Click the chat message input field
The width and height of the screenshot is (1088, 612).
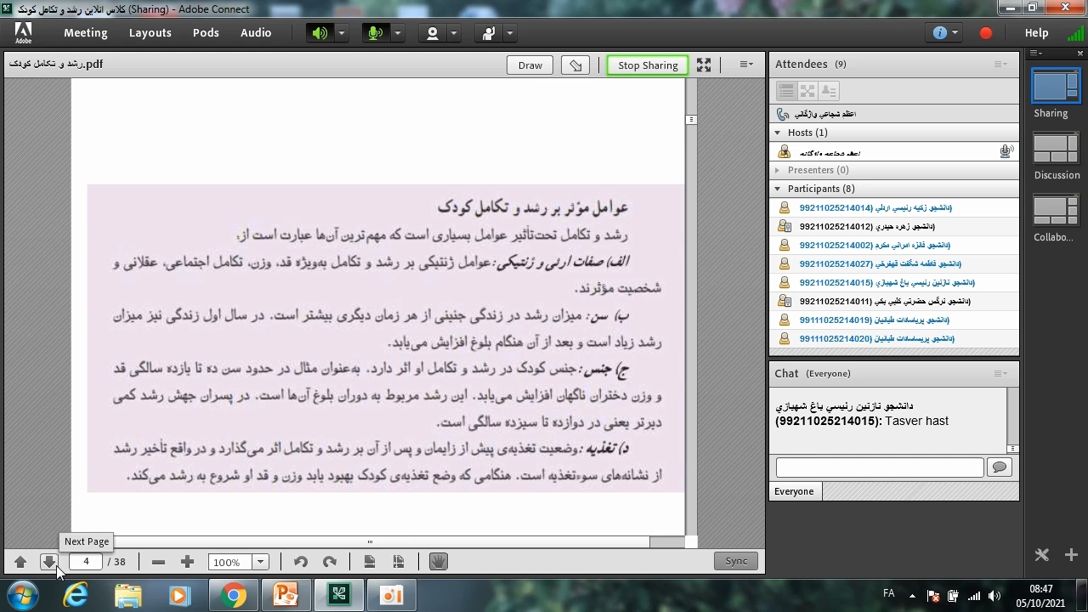tap(879, 467)
